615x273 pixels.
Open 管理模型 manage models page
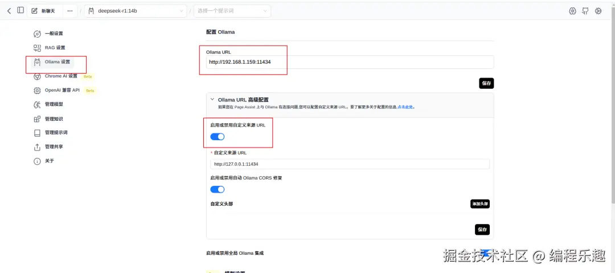48,104
